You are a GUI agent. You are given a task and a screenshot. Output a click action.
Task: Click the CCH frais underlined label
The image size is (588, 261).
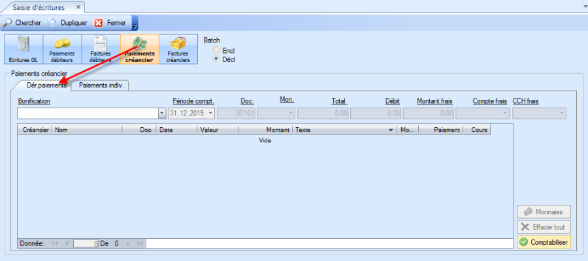tap(526, 100)
